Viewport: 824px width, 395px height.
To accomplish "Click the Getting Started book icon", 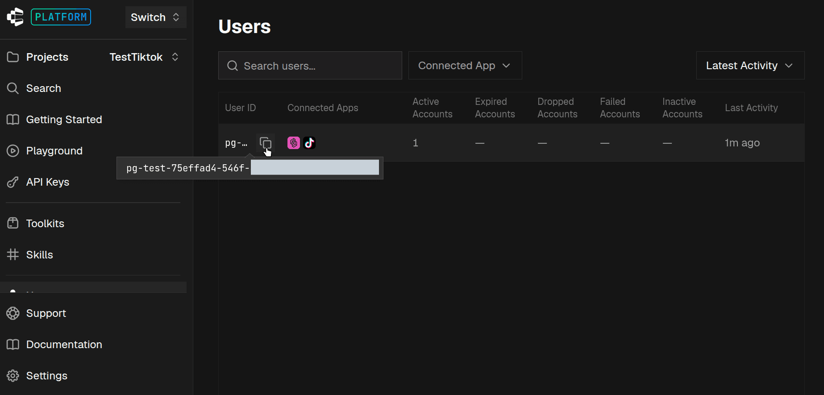I will (13, 120).
